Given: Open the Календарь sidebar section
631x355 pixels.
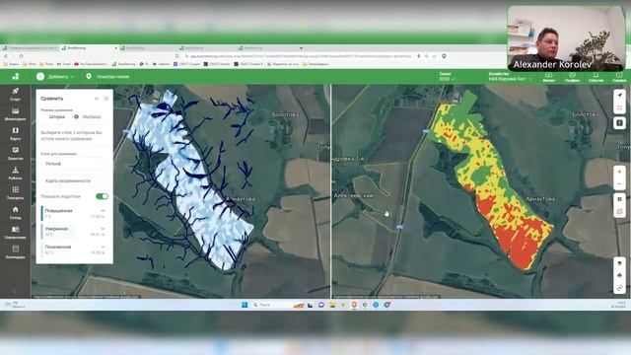Looking at the screenshot, I should (16, 252).
